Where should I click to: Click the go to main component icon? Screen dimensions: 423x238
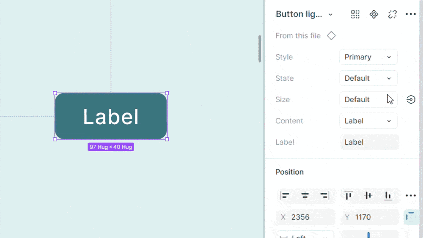[374, 14]
